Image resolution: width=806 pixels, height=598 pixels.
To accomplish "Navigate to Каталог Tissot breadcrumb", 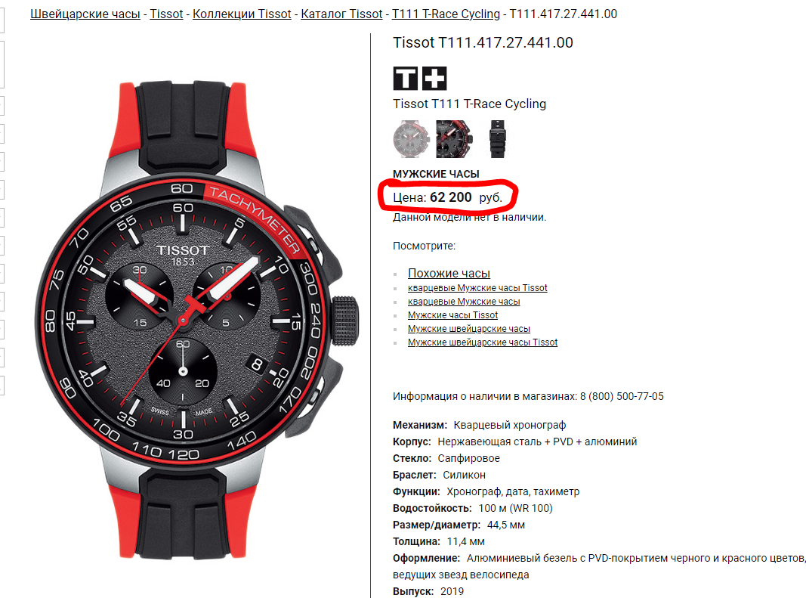I will [342, 14].
